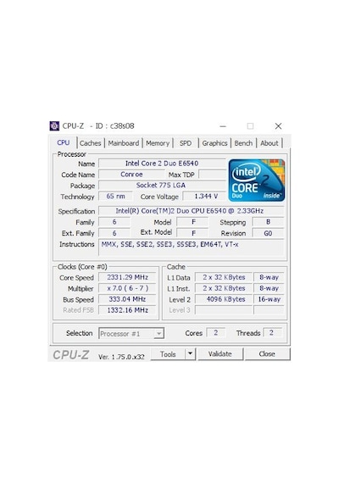Click the L1 Data size 2 x 32 KBytes

(x=224, y=277)
